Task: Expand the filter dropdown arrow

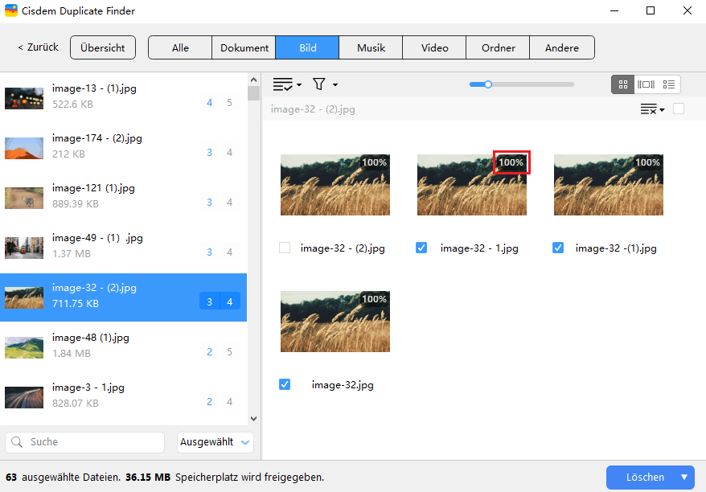Action: click(x=335, y=84)
